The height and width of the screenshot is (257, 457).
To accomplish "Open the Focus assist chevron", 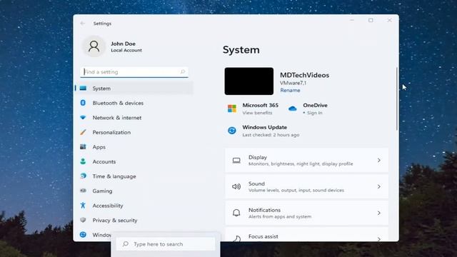I will pyautogui.click(x=379, y=239).
